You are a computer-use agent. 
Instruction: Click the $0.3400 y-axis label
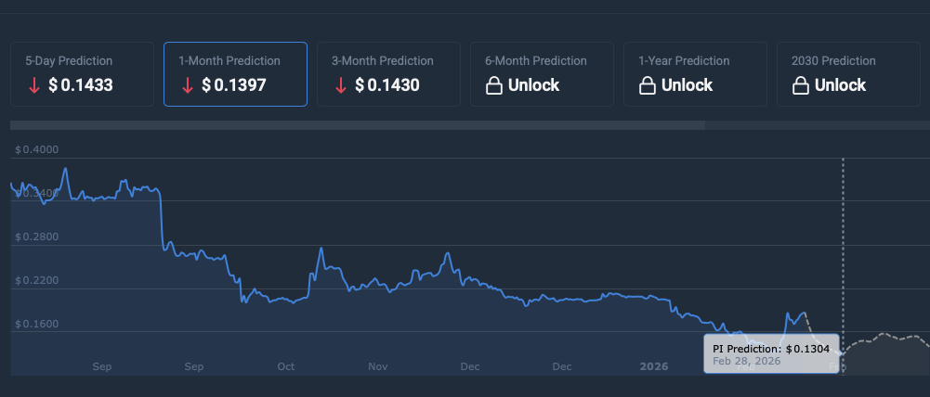tap(37, 193)
